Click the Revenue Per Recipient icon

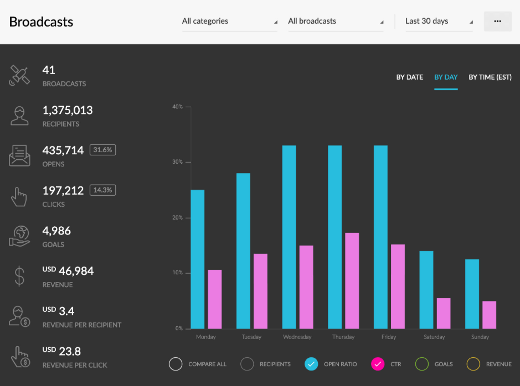[19, 316]
